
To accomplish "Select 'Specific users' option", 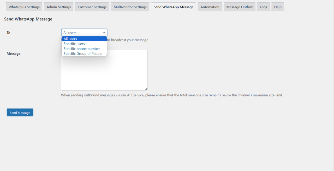I will (x=74, y=44).
